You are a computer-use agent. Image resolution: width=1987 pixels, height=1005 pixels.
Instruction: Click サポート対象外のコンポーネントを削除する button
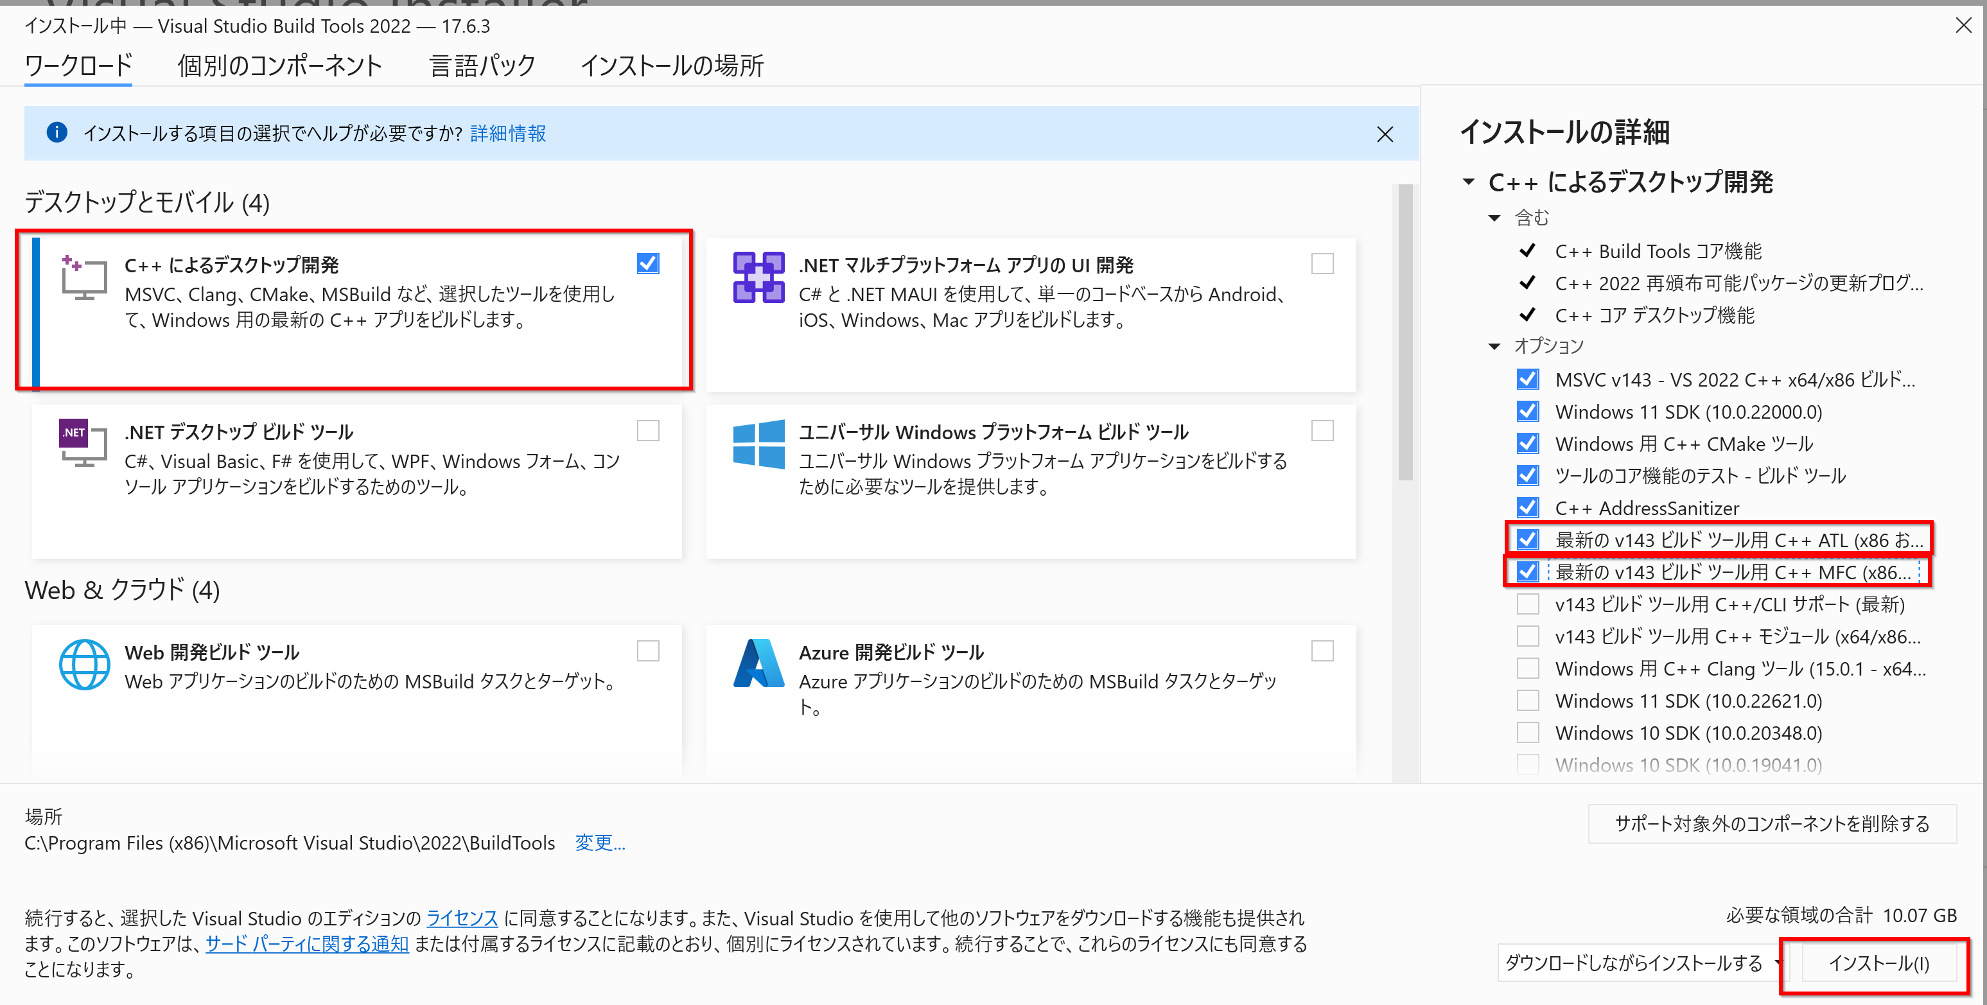[x=1772, y=824]
